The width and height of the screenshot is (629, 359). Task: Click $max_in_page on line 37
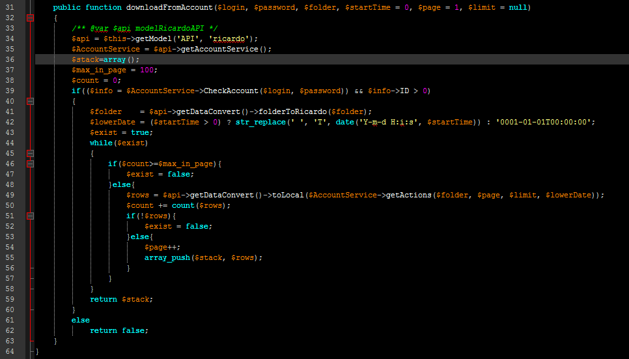99,70
